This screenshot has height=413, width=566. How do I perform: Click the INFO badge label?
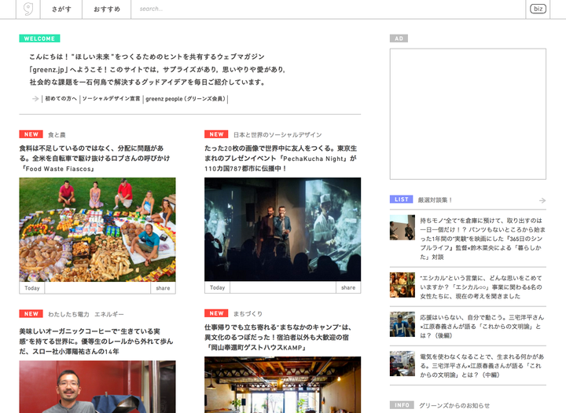coord(402,405)
